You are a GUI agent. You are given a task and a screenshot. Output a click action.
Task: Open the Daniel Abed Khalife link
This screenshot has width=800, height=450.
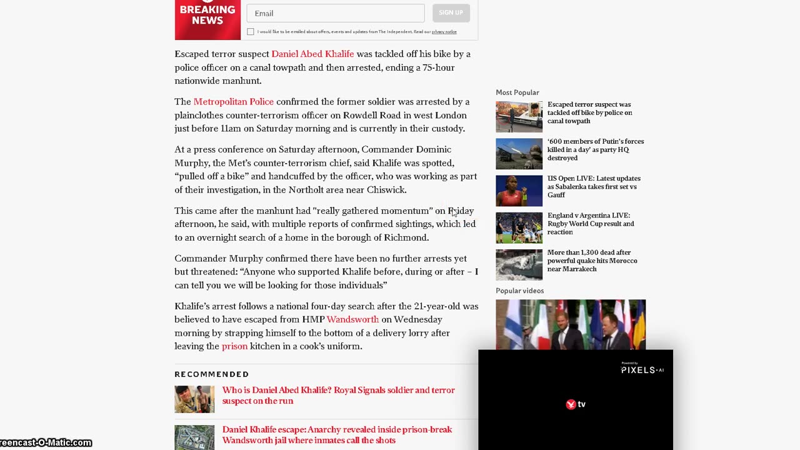tap(312, 54)
